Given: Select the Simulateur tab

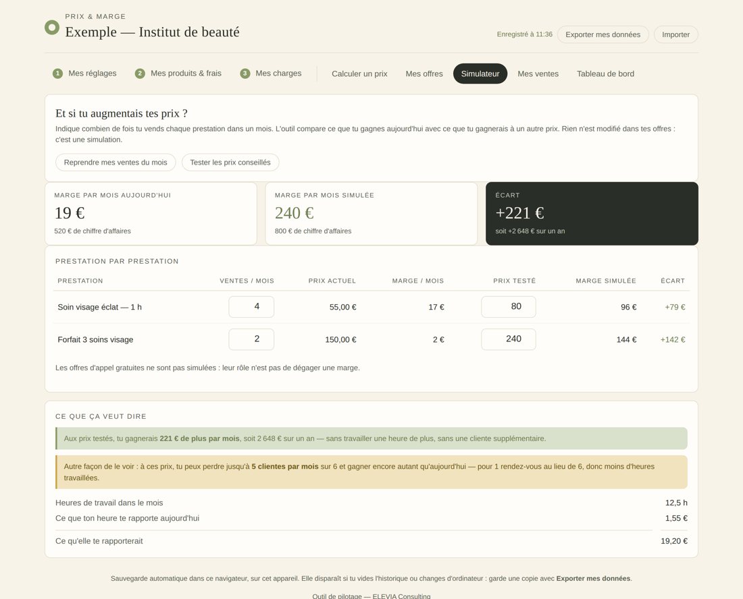Looking at the screenshot, I should 480,74.
